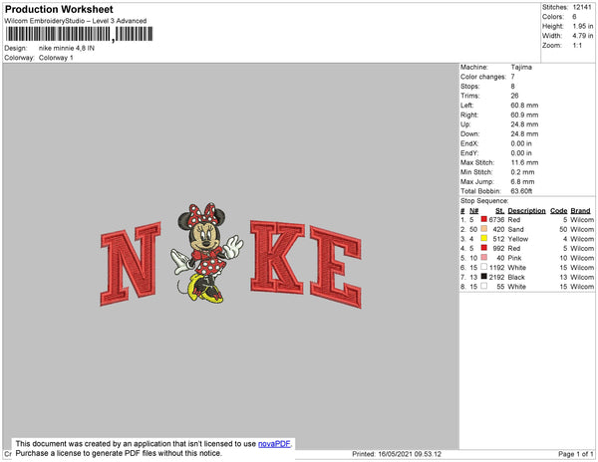The image size is (598, 462).
Task: Click the embroidered letter N
Action: tap(131, 264)
